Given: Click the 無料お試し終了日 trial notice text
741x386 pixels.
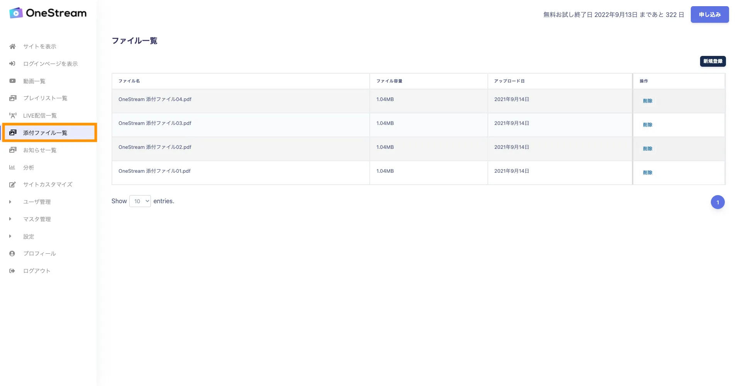Looking at the screenshot, I should [614, 15].
